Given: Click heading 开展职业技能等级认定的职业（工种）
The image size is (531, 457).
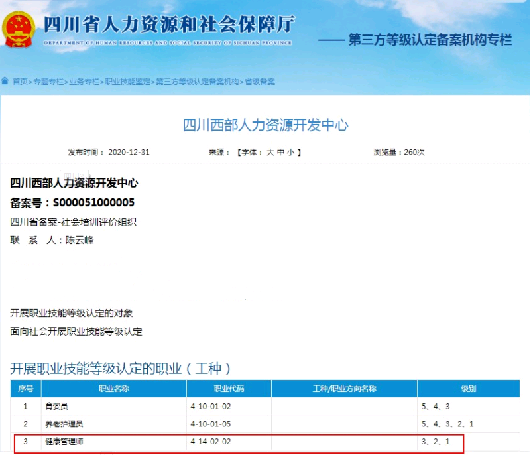Looking at the screenshot, I should [x=120, y=369].
